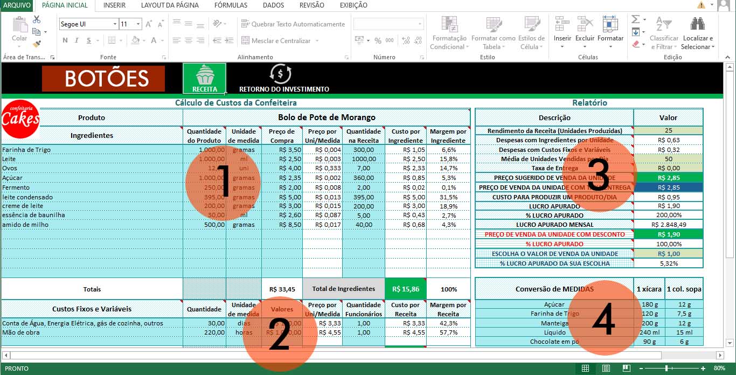The image size is (736, 375).
Task: Switch to the REVISÃO tab
Action: pyautogui.click(x=311, y=5)
